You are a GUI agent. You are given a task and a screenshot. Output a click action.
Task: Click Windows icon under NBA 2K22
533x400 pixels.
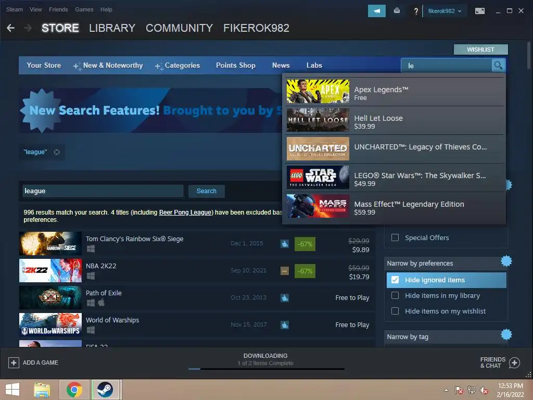91,276
